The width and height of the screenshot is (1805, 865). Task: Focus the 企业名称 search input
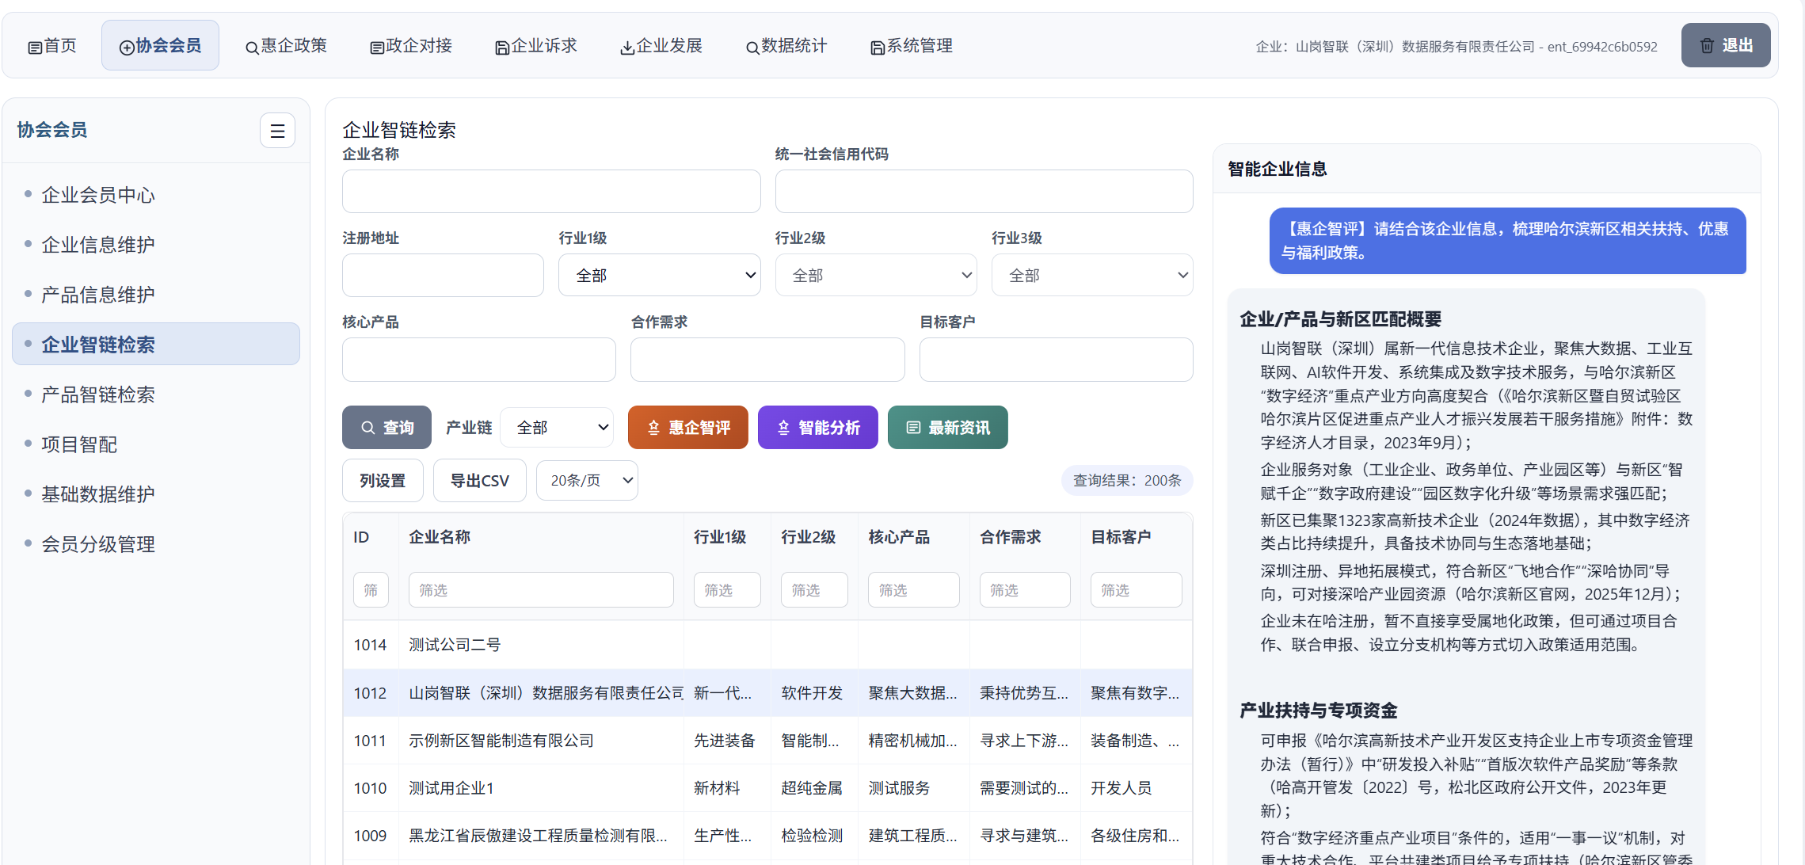click(x=551, y=191)
